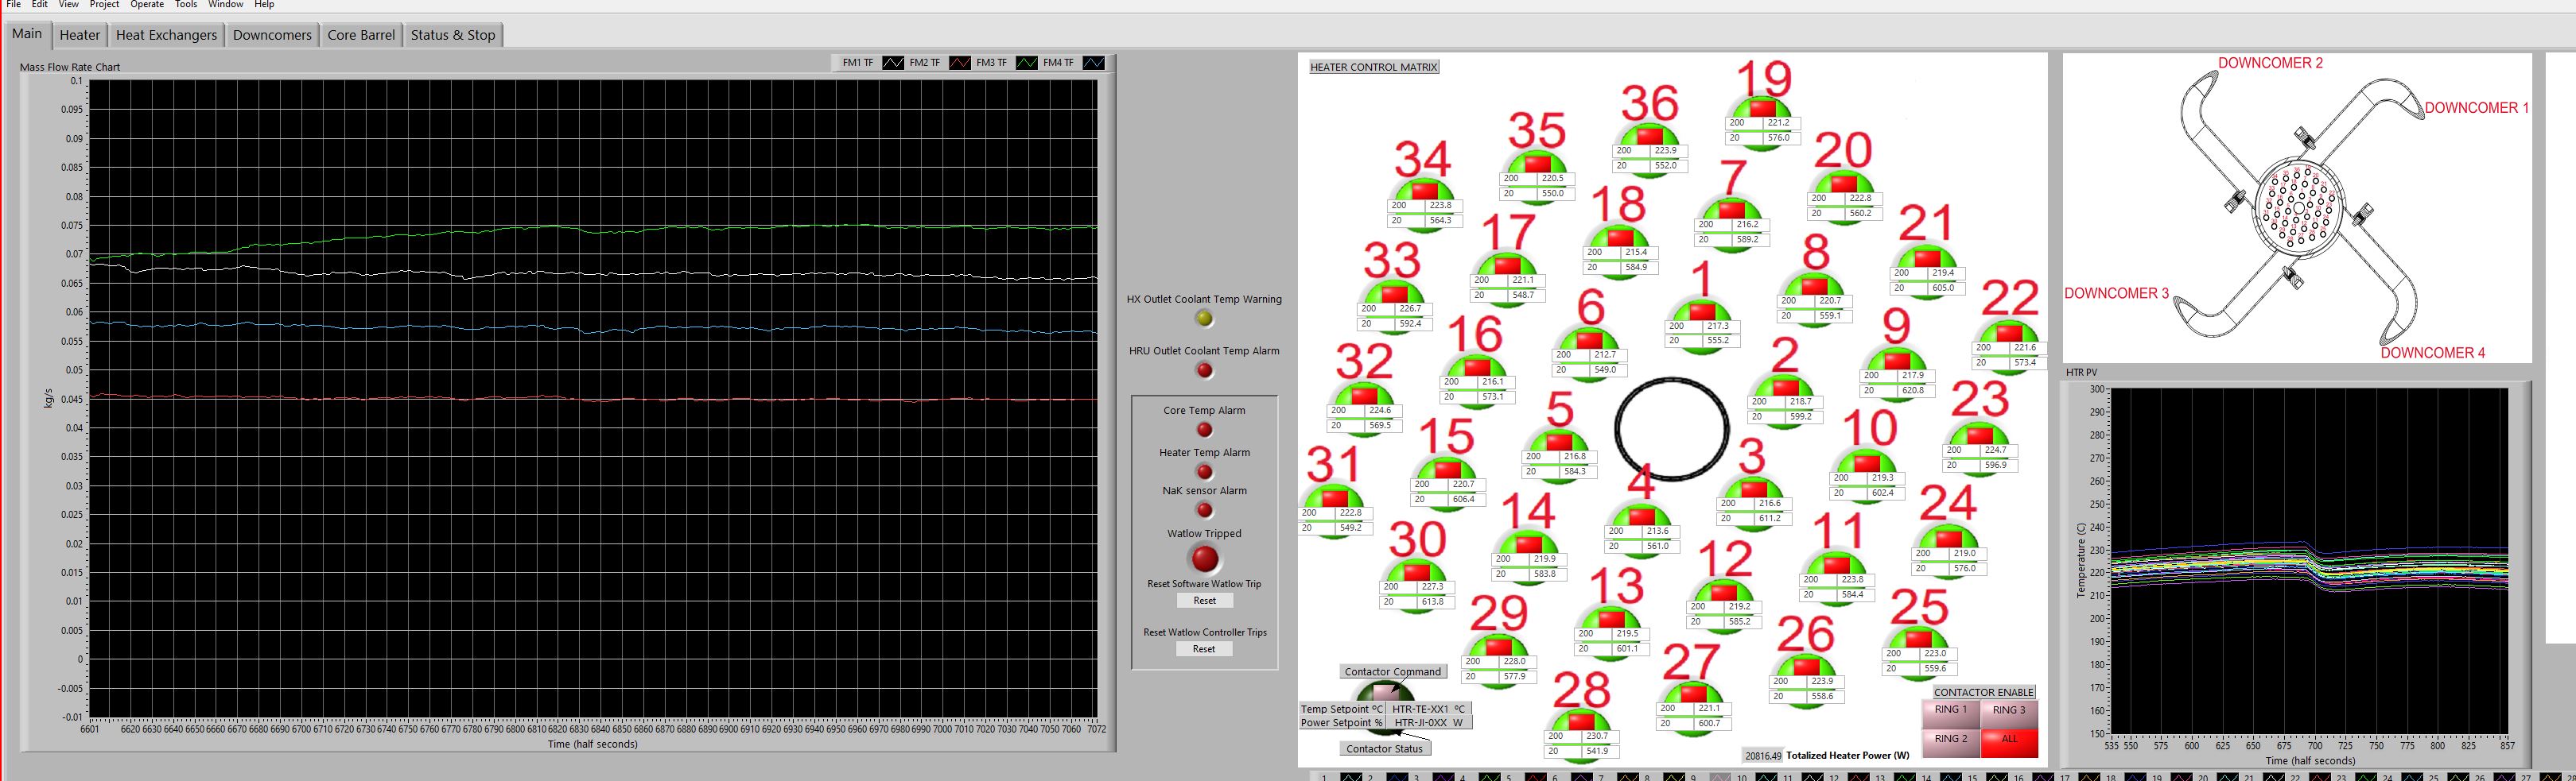
Task: Click the HX Outlet Coolant Temp Warning LED
Action: click(1204, 319)
